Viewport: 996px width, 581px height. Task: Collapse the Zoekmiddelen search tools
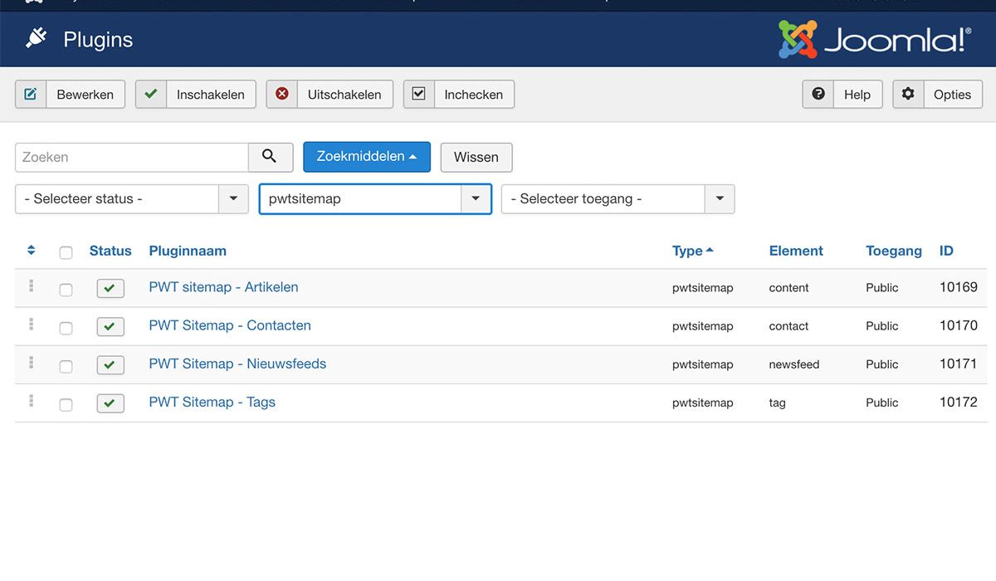[x=367, y=156]
